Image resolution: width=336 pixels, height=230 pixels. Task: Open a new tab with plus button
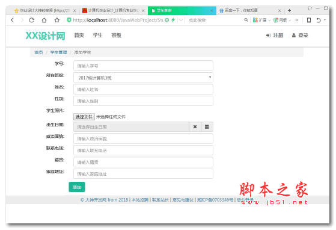coord(289,10)
